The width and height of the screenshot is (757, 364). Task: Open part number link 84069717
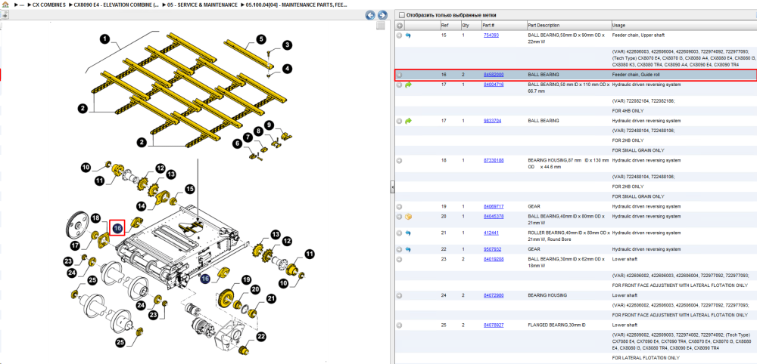point(494,207)
